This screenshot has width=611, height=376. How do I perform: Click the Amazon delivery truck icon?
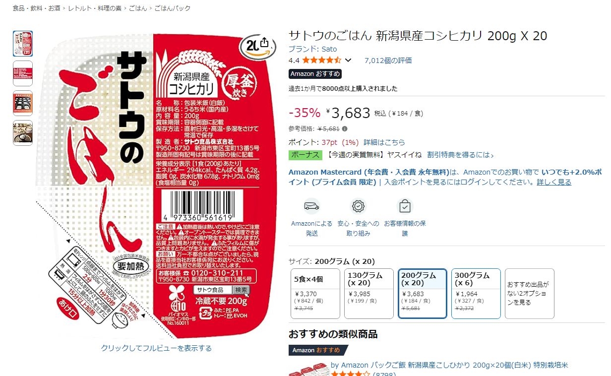(x=311, y=206)
